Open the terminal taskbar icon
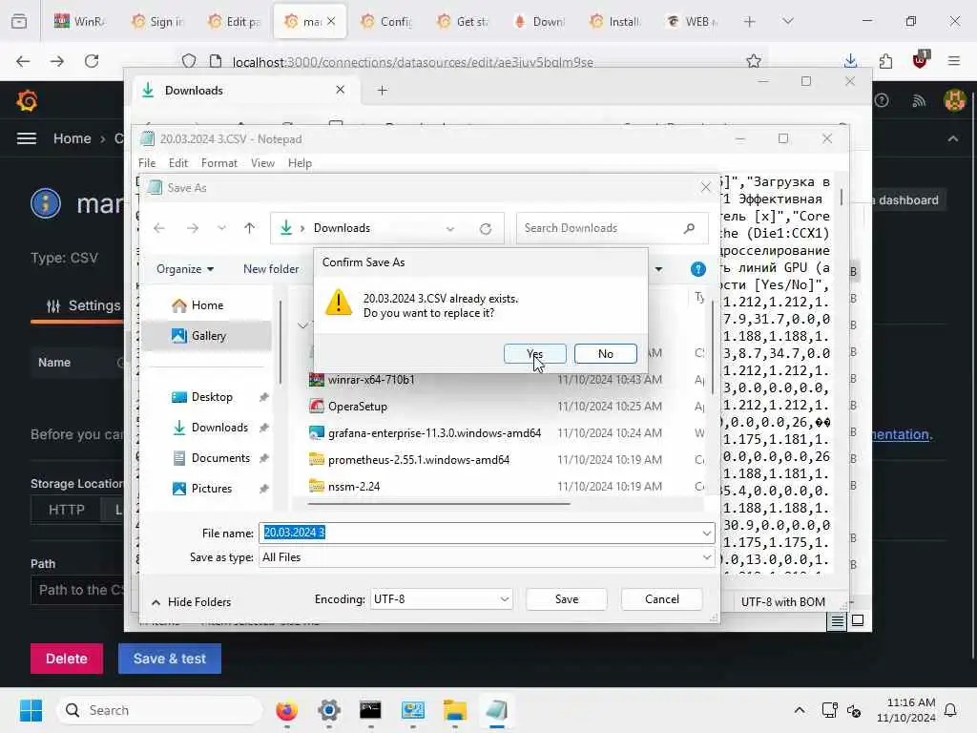 [x=370, y=710]
